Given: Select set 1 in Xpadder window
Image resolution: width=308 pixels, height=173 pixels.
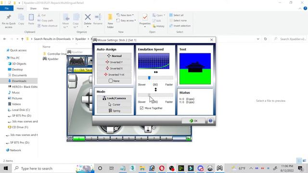Looking at the screenshot, I should (x=79, y=139).
